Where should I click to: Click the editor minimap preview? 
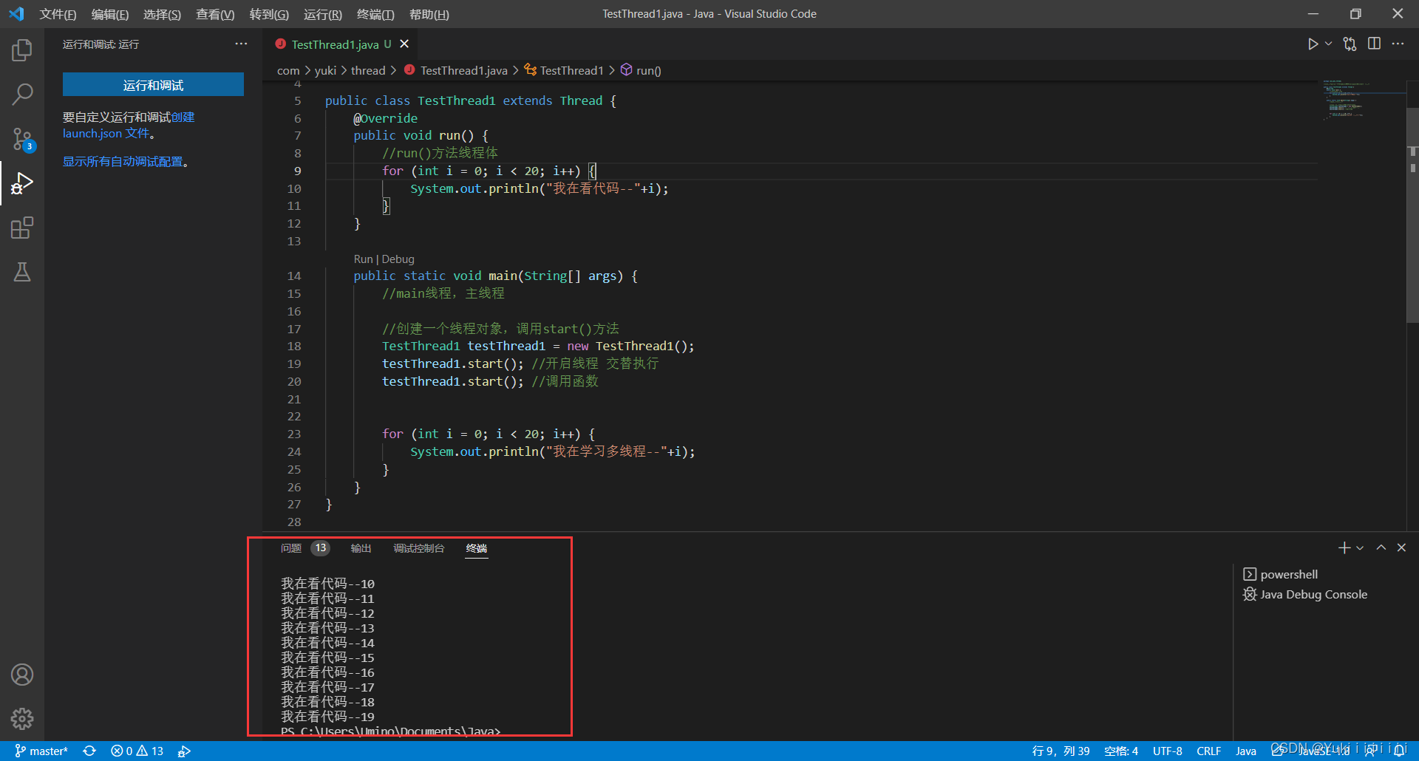tap(1361, 100)
